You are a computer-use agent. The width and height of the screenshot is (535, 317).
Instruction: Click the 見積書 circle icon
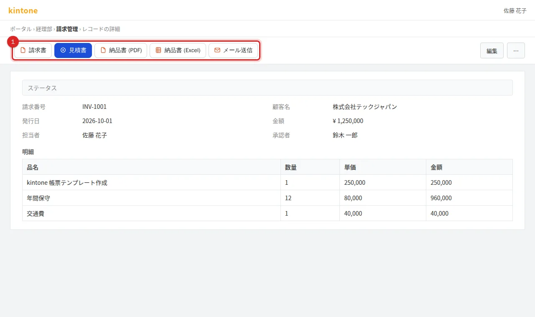(63, 50)
